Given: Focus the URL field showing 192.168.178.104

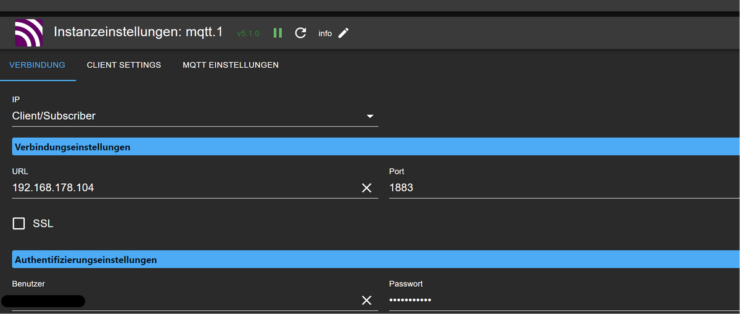Looking at the screenshot, I should point(179,188).
